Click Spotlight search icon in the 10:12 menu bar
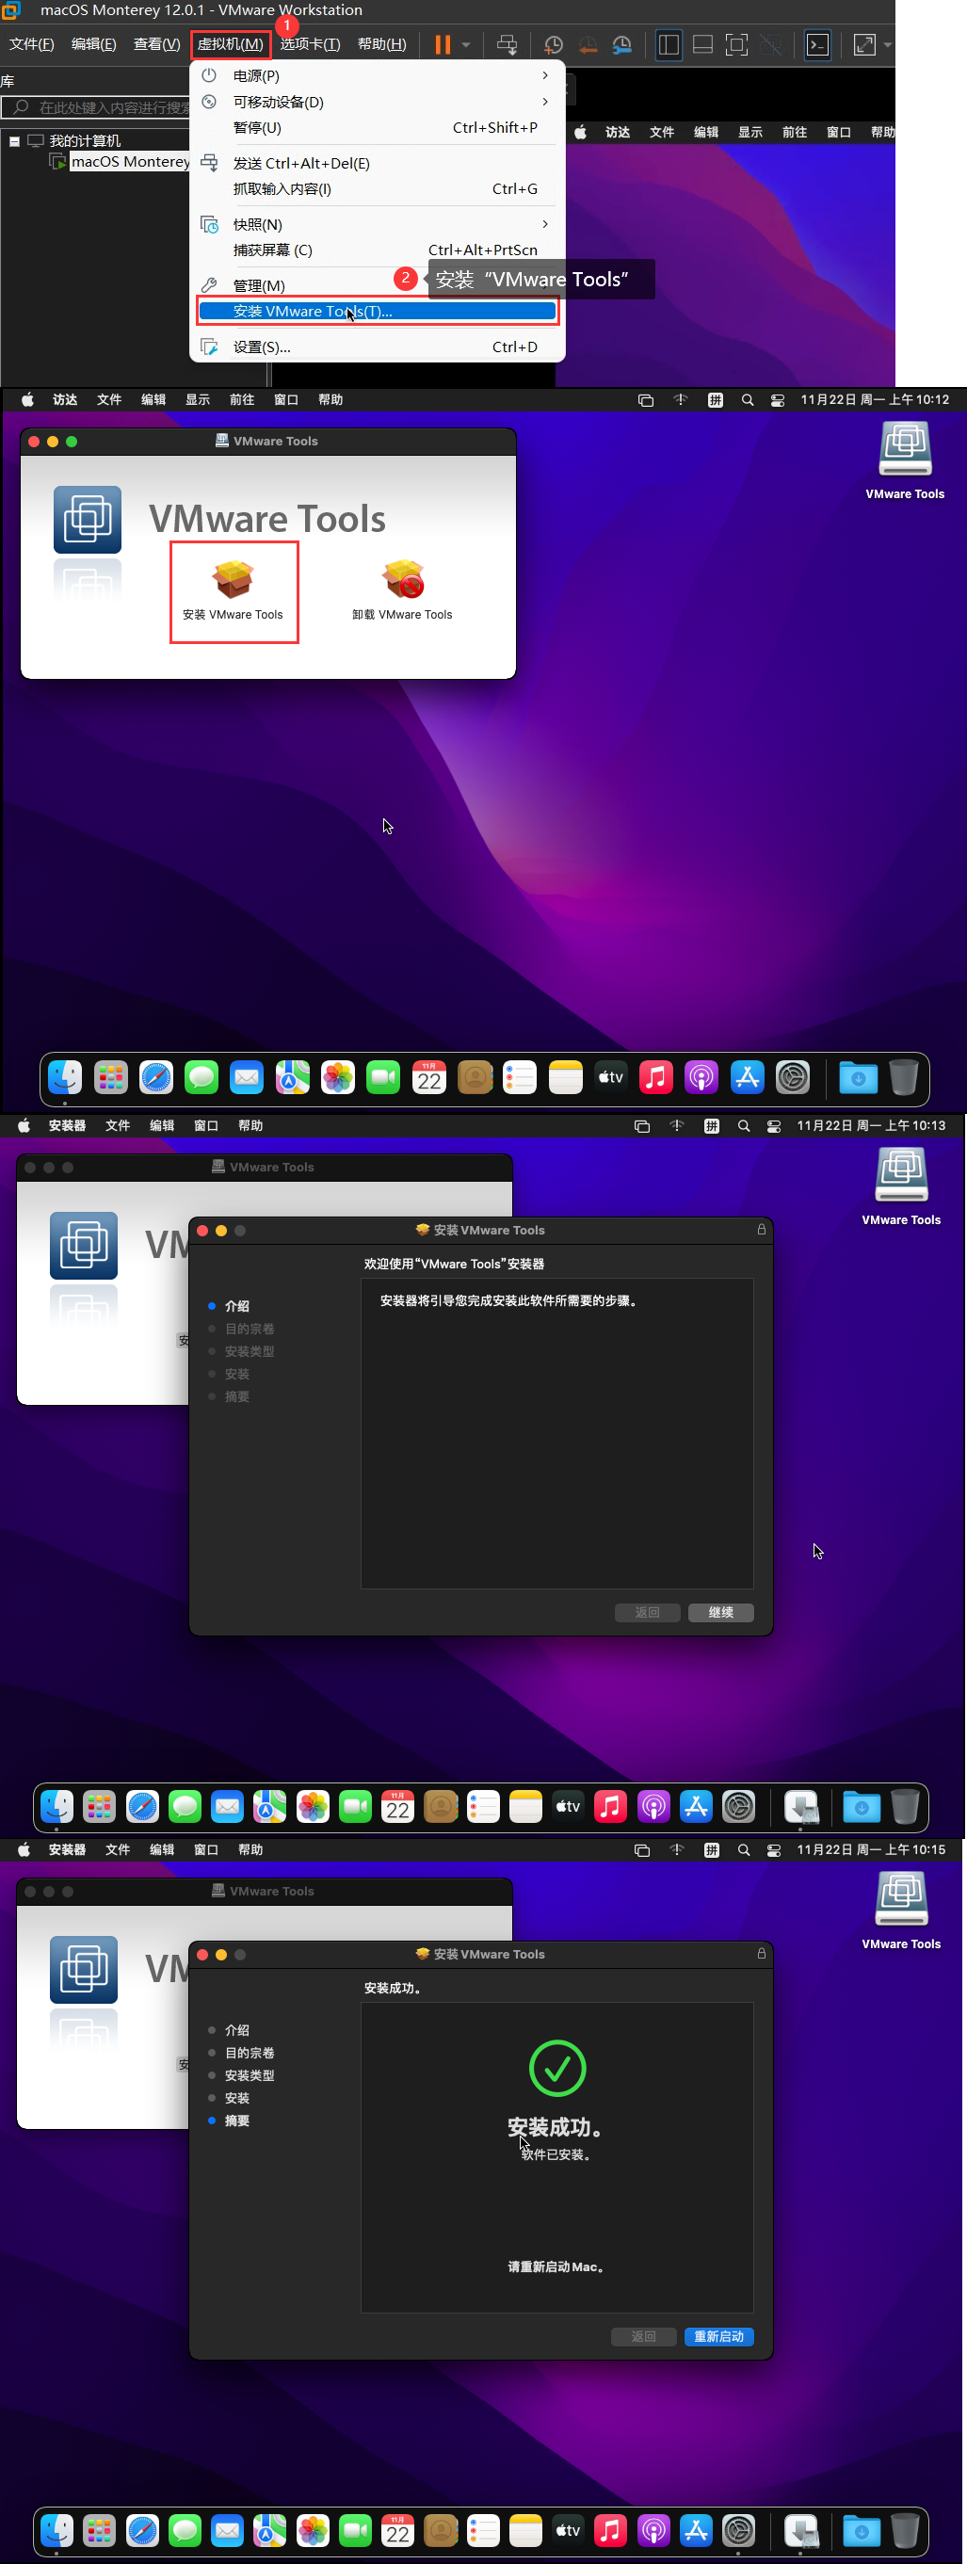This screenshot has width=967, height=2564. 747,400
